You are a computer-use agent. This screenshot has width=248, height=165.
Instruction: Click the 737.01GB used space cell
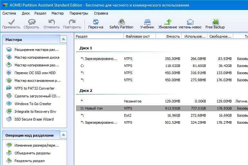(198, 108)
